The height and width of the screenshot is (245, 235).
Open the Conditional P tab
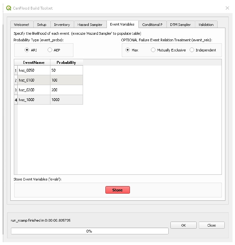(x=152, y=24)
